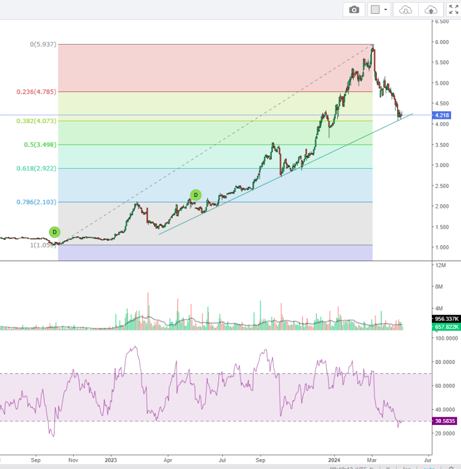
Task: Click the volume MA value 956.337K
Action: (x=446, y=319)
